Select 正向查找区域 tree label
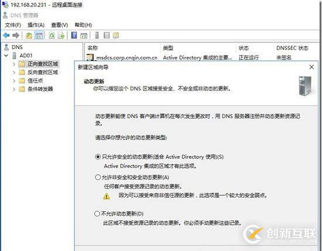The width and height of the screenshot is (322, 251). coord(43,64)
